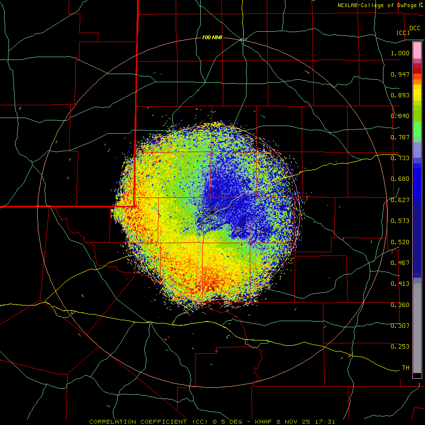Image resolution: width=425 pixels, height=425 pixels.
Task: Click the black radar site dot at center
Action: (x=212, y=212)
